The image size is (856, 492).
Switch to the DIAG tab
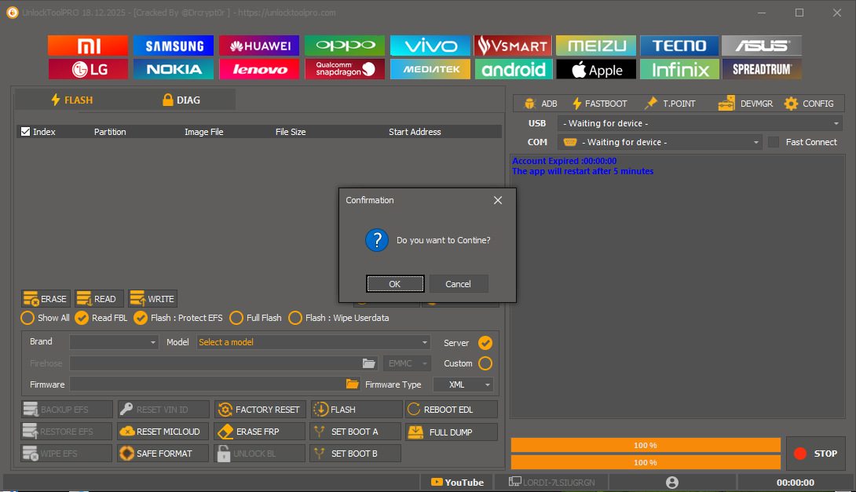181,100
